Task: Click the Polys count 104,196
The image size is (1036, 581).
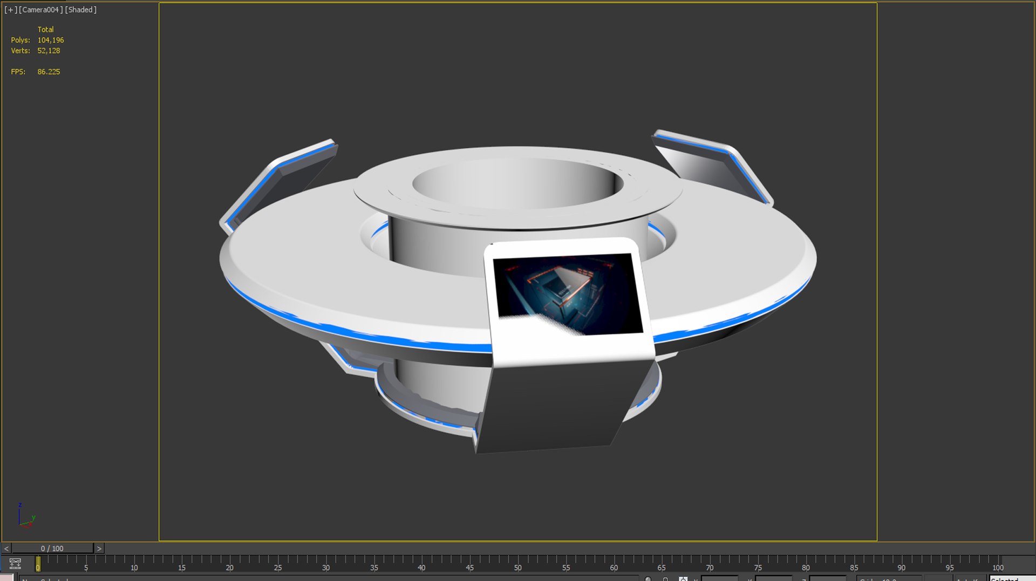Action: pyautogui.click(x=51, y=40)
